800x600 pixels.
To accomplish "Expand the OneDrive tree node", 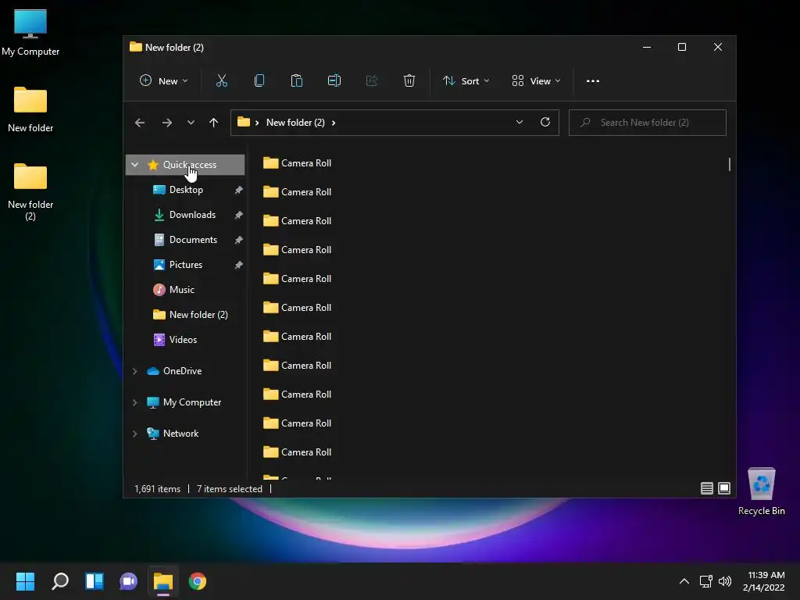I will pyautogui.click(x=134, y=371).
